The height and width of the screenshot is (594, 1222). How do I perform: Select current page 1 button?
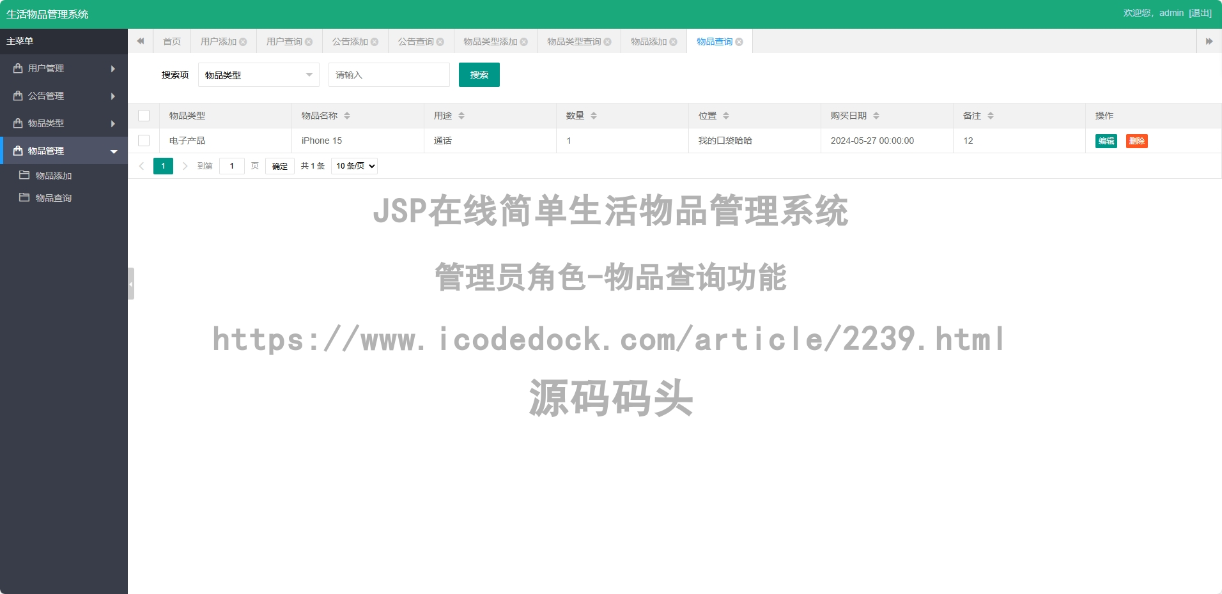pyautogui.click(x=164, y=166)
